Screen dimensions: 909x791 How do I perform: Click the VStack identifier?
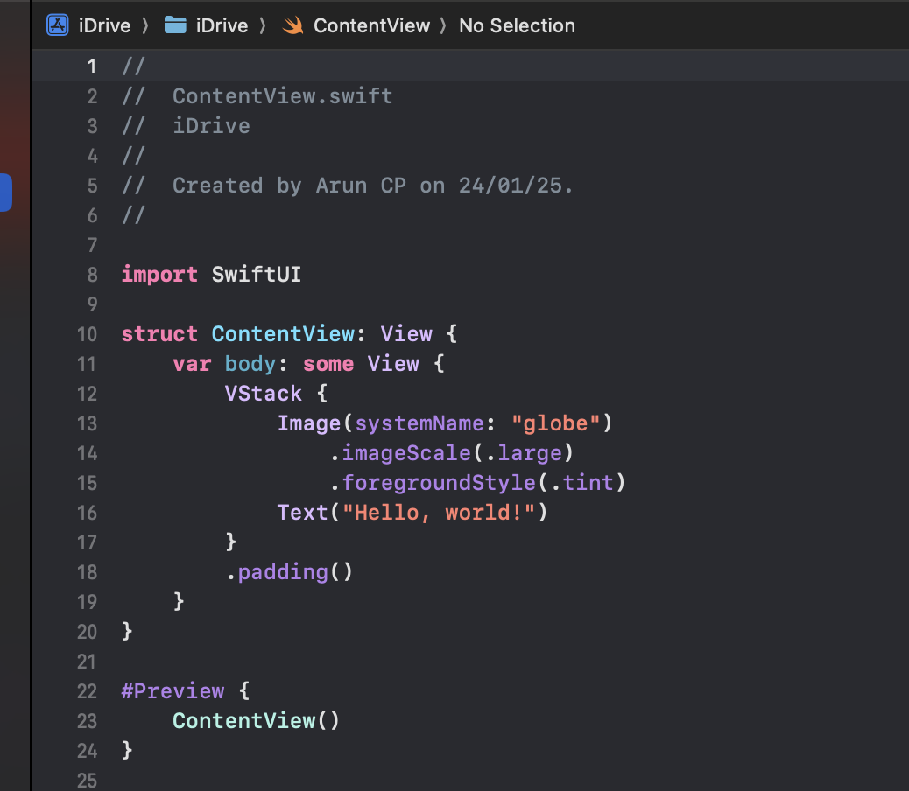264,394
